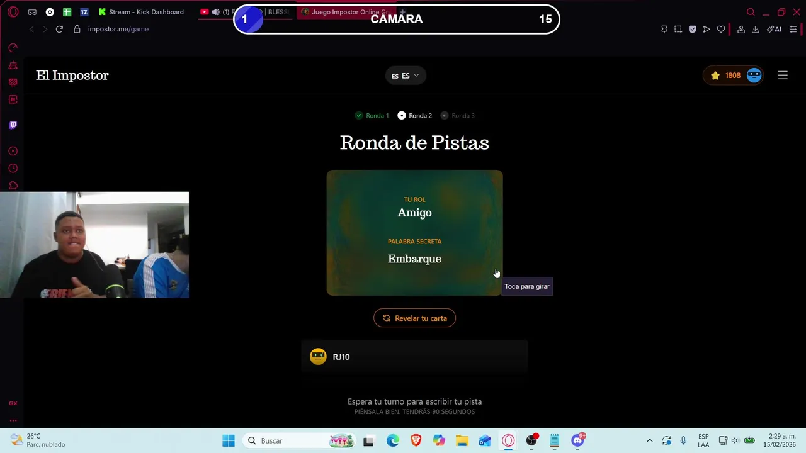The image size is (806, 453).
Task: Open the sidebar three-dots more options
Action: 13,420
